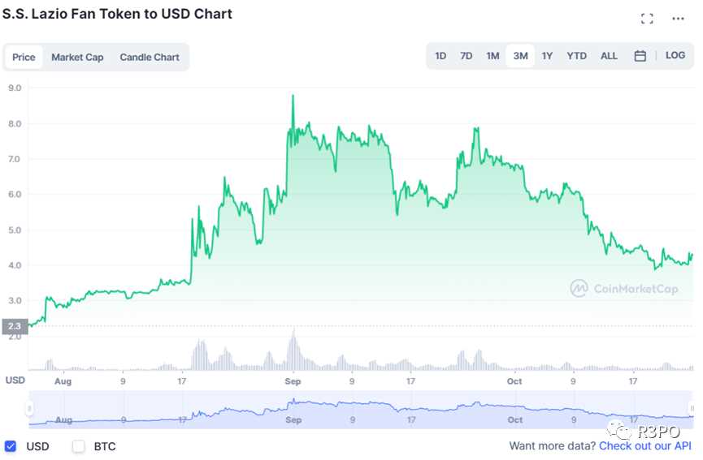Click the fullscreen expand icon

coord(647,19)
